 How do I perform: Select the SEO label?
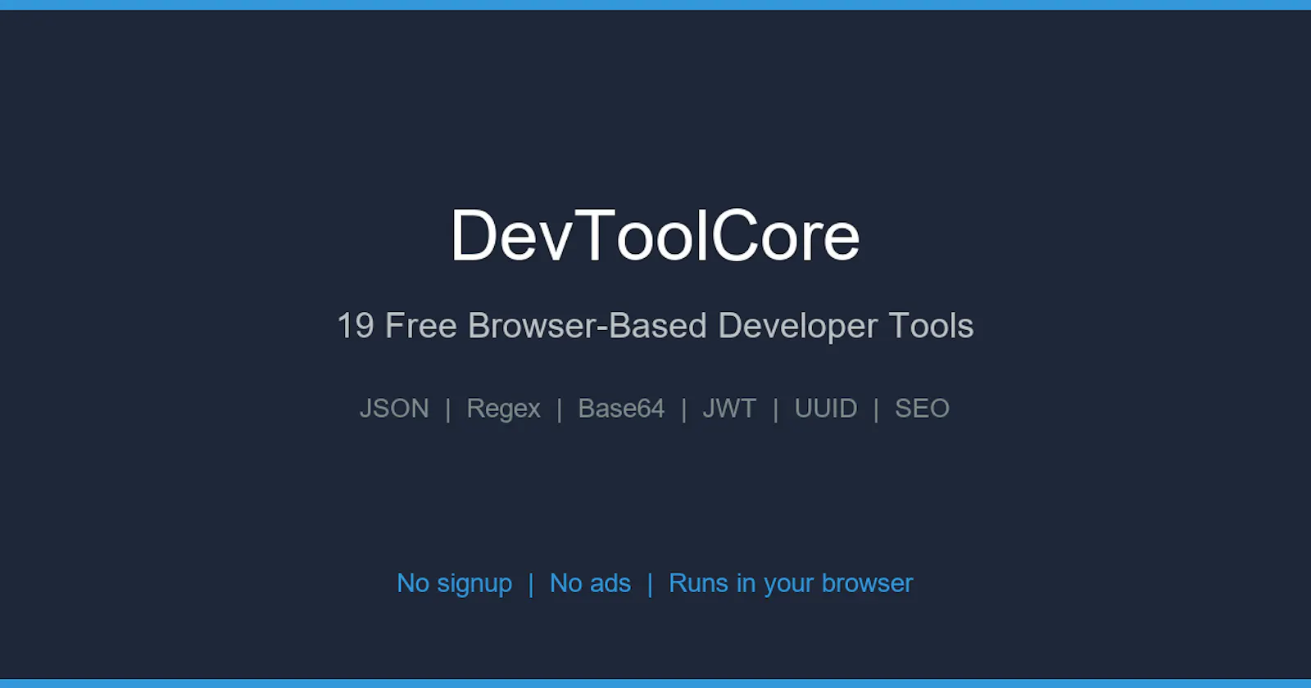click(922, 408)
